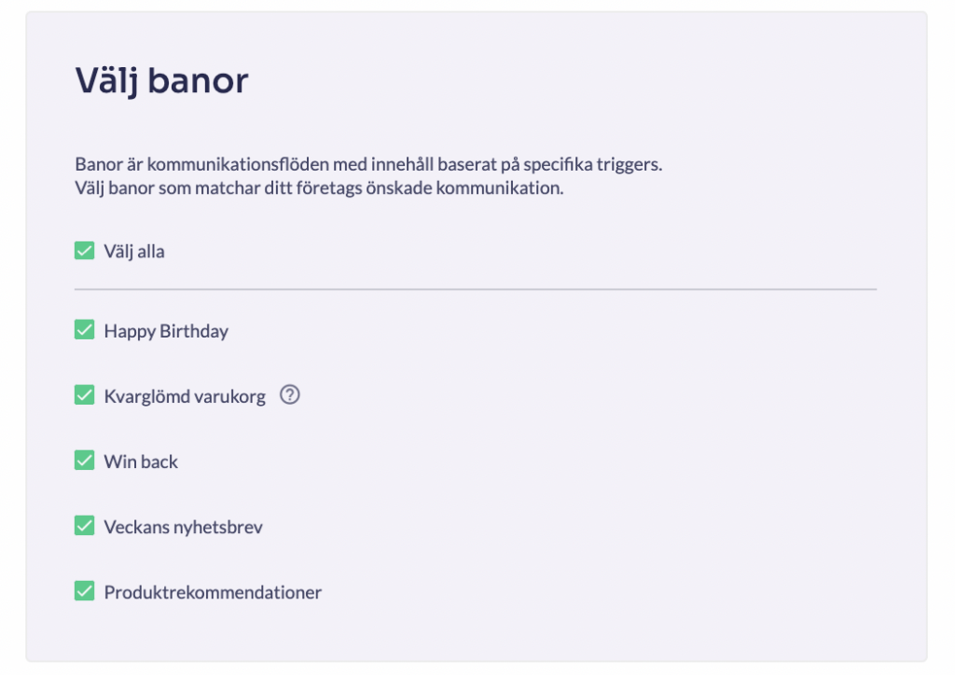Viewport: 955px width, 675px height.
Task: Click the word "triggers" in the description
Action: pos(632,165)
